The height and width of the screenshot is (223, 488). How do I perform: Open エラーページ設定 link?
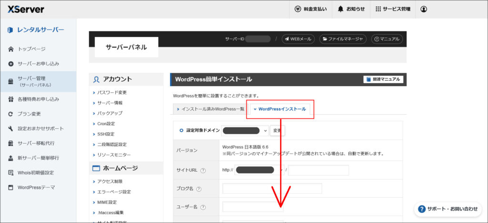tap(114, 192)
